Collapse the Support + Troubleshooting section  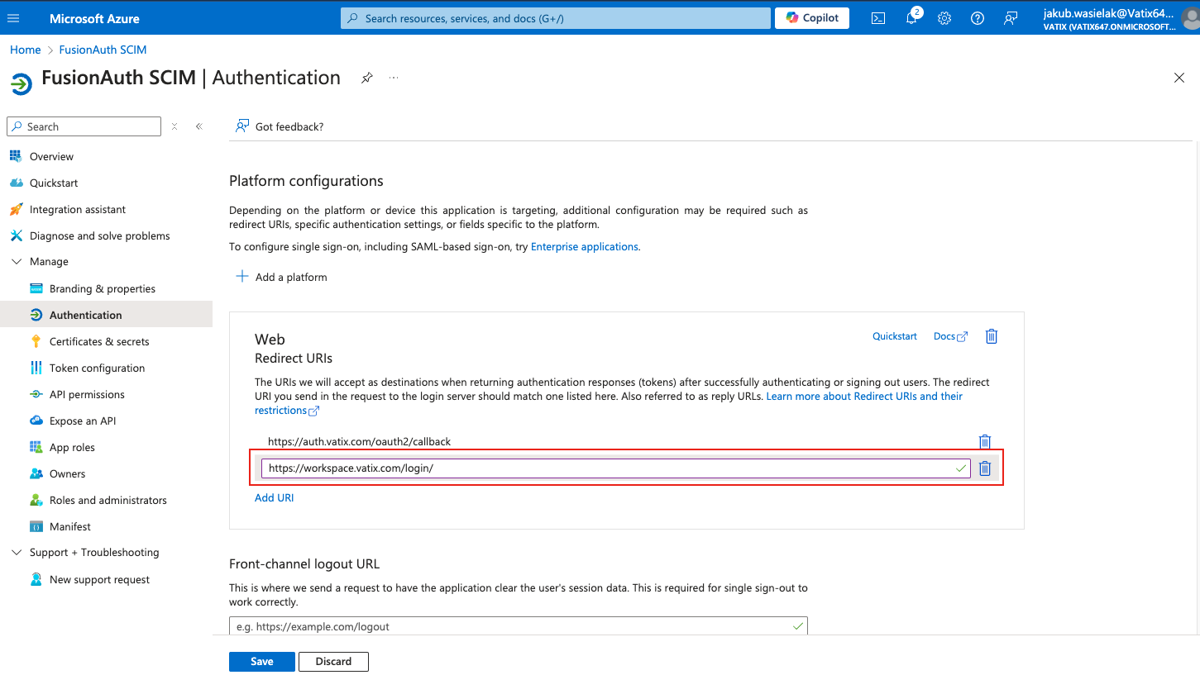[17, 553]
